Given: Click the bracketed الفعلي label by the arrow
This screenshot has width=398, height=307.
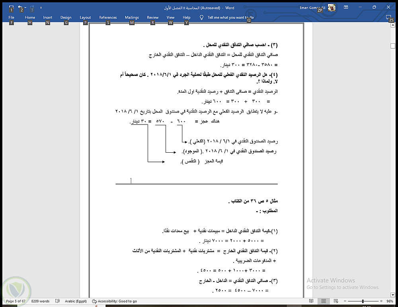Looking at the screenshot, I should (x=197, y=141).
